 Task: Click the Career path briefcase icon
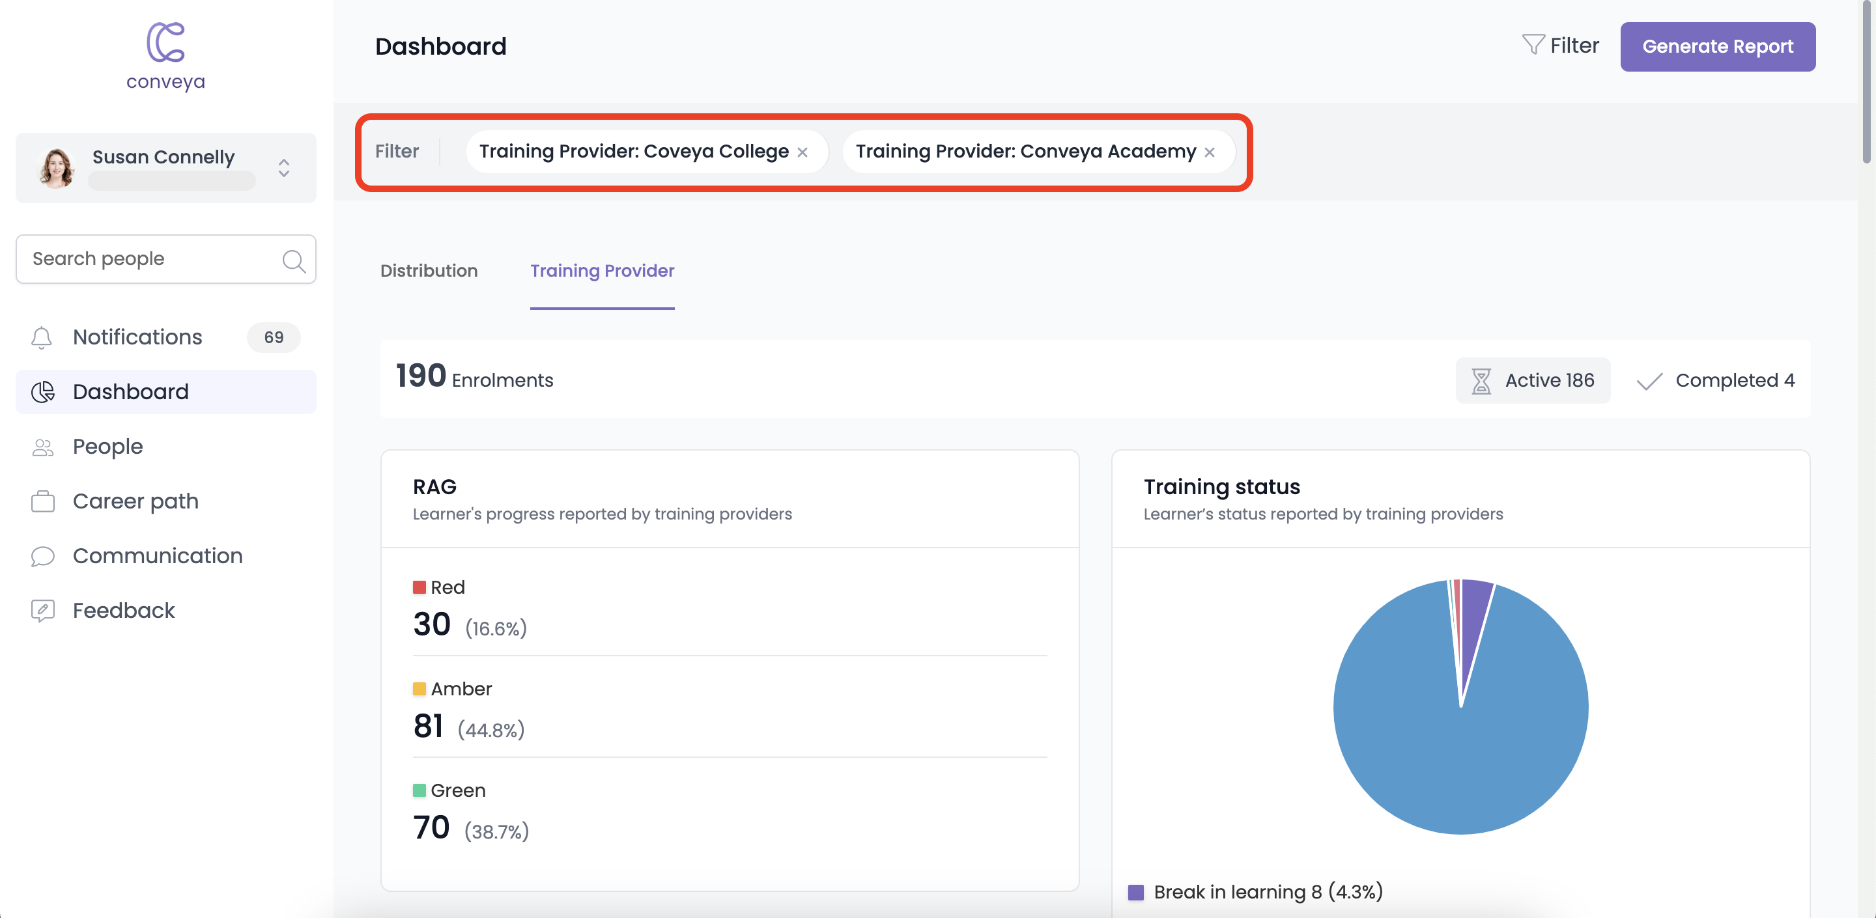point(43,501)
